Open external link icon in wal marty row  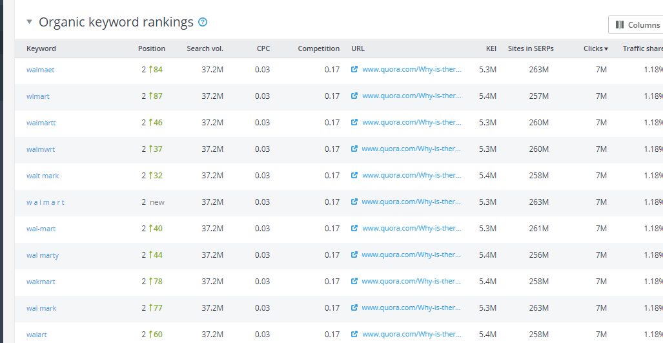(x=354, y=255)
